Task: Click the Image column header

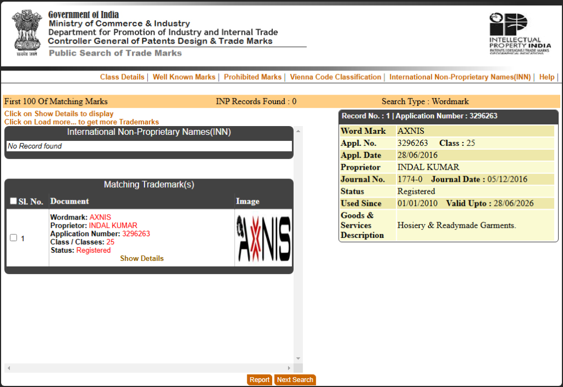Action: point(247,201)
